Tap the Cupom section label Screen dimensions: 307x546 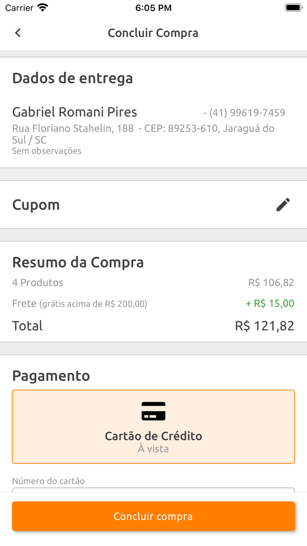[36, 205]
